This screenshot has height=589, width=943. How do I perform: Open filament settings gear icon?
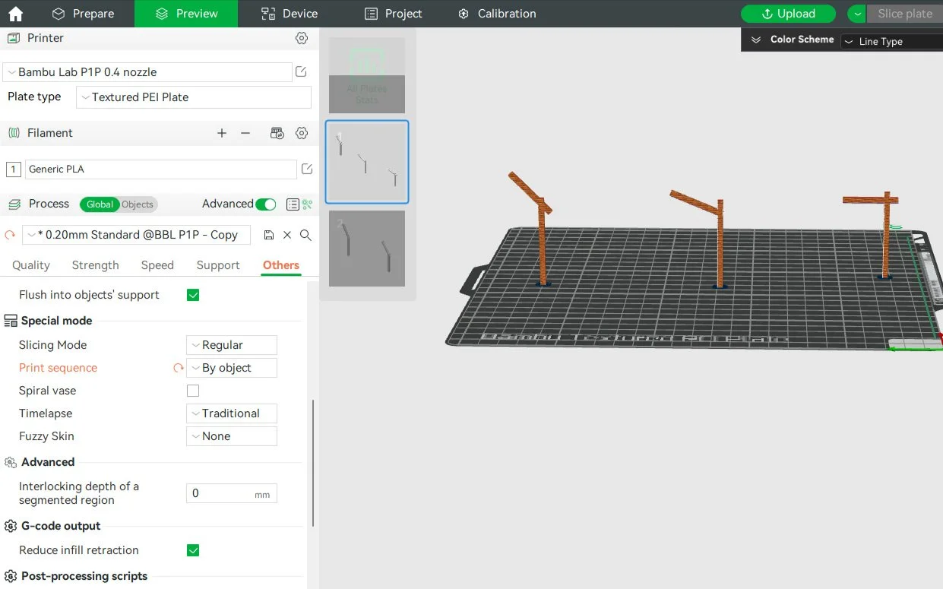click(302, 133)
